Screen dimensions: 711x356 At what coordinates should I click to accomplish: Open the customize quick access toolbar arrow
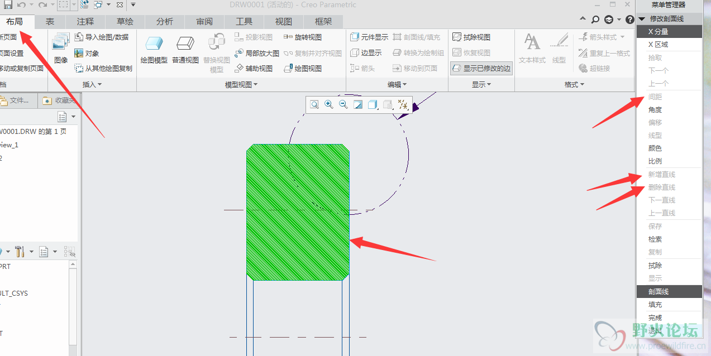[133, 4]
